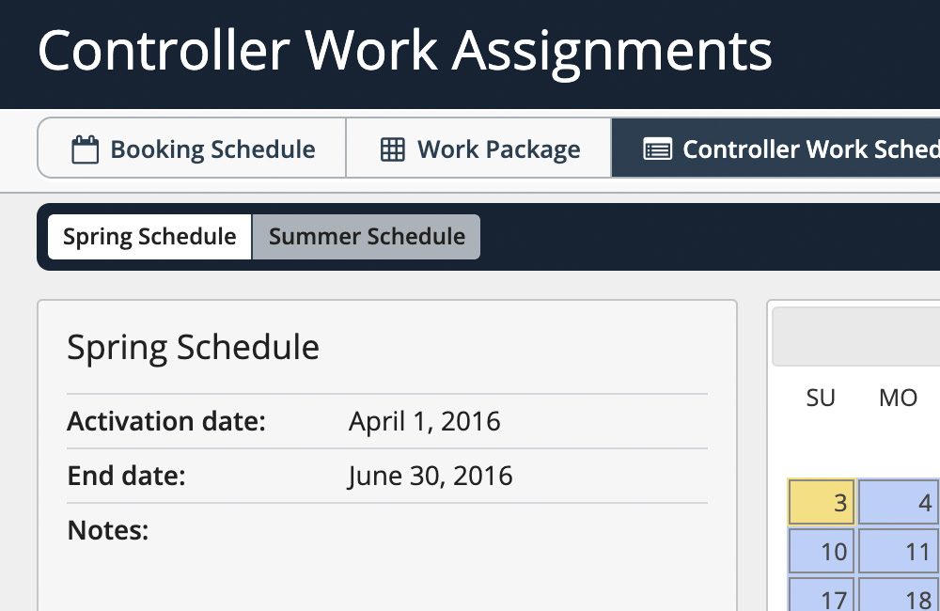Image resolution: width=940 pixels, height=611 pixels.
Task: Select the Controller Work Schedule tab
Action: [x=790, y=149]
